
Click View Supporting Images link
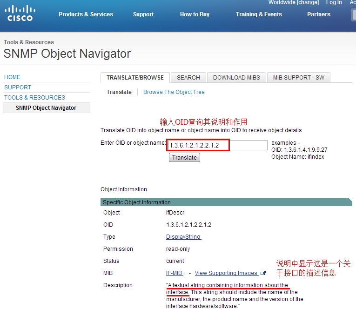coord(226,273)
